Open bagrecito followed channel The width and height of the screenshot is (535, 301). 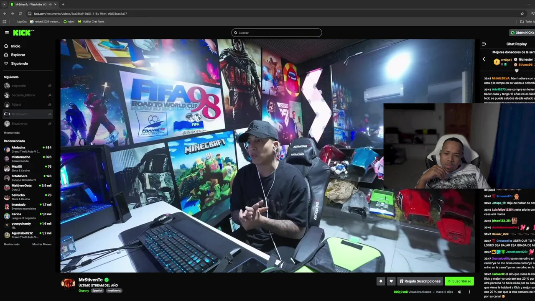(27, 86)
